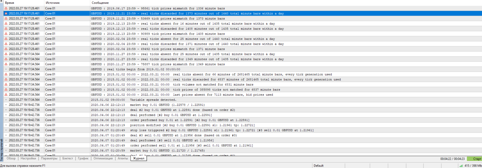Screen dimensions: 482x168
Task: Click warning icon of tick volumes not matched row
Action: [x=6, y=85]
